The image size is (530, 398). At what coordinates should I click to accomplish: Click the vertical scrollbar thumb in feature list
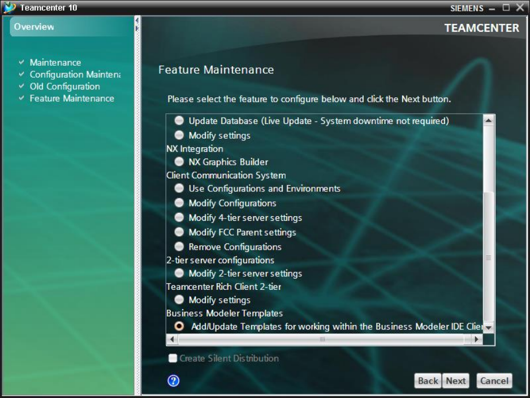point(489,257)
